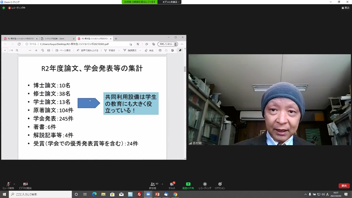The height and width of the screenshot is (198, 352).
Task: Open the browser settings ellipsis menu
Action: 182,44
